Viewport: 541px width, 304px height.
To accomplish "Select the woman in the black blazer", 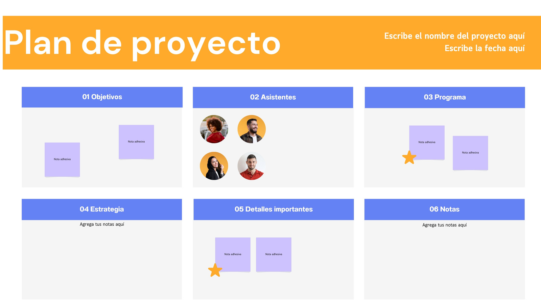I will tap(214, 166).
